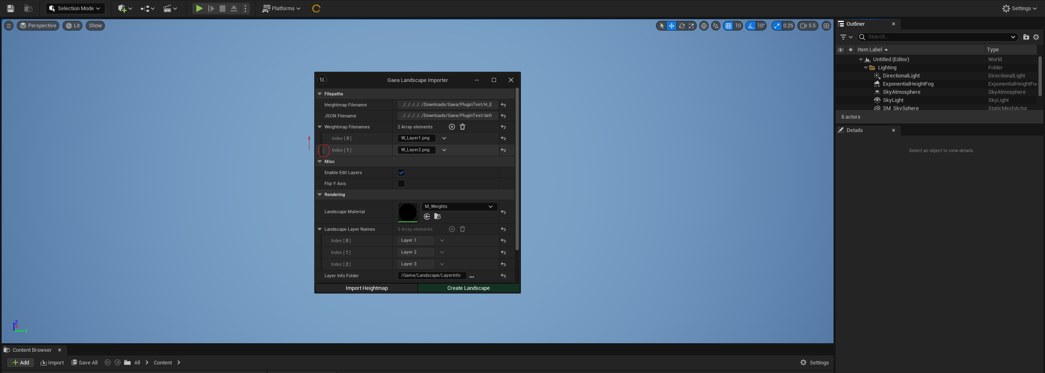Open the M_Weights material dropdown

tap(459, 206)
